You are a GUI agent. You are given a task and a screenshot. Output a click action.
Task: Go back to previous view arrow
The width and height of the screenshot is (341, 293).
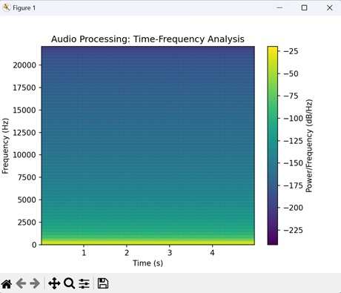point(21,283)
